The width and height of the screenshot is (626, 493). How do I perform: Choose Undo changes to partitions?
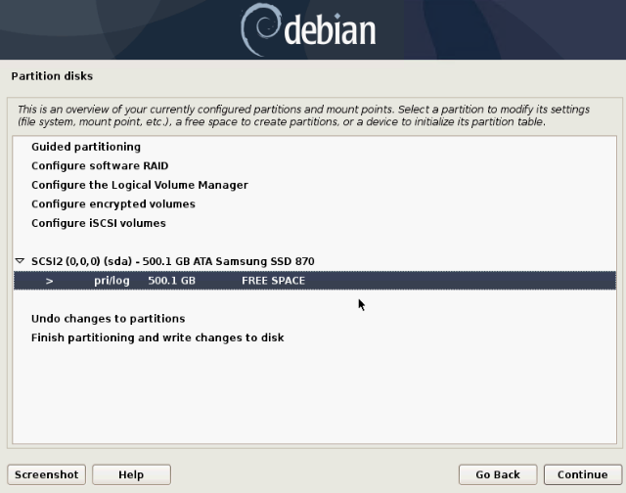click(x=108, y=319)
